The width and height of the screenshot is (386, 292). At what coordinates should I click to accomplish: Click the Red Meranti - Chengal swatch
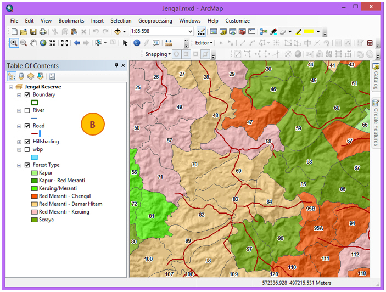pyautogui.click(x=35, y=196)
